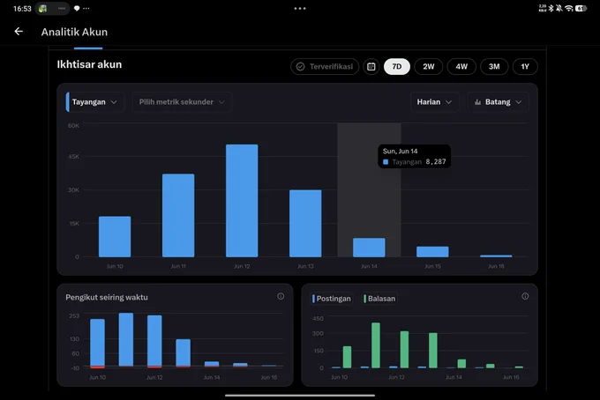Tap the Bluetooth status icon
The image size is (600, 400).
point(551,8)
